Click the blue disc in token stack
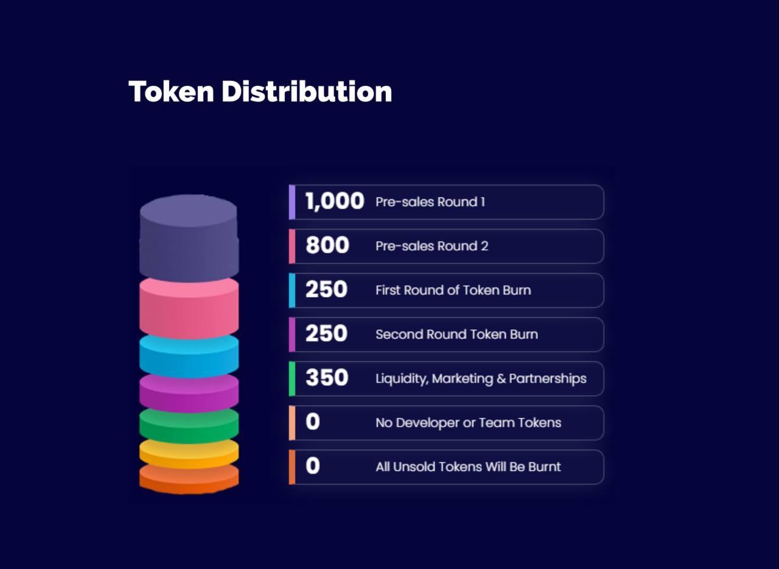Viewport: 779px width, 569px height. pos(189,357)
